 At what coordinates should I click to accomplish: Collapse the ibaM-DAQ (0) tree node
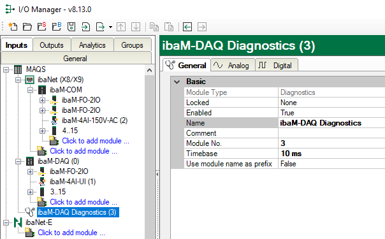pos(18,161)
